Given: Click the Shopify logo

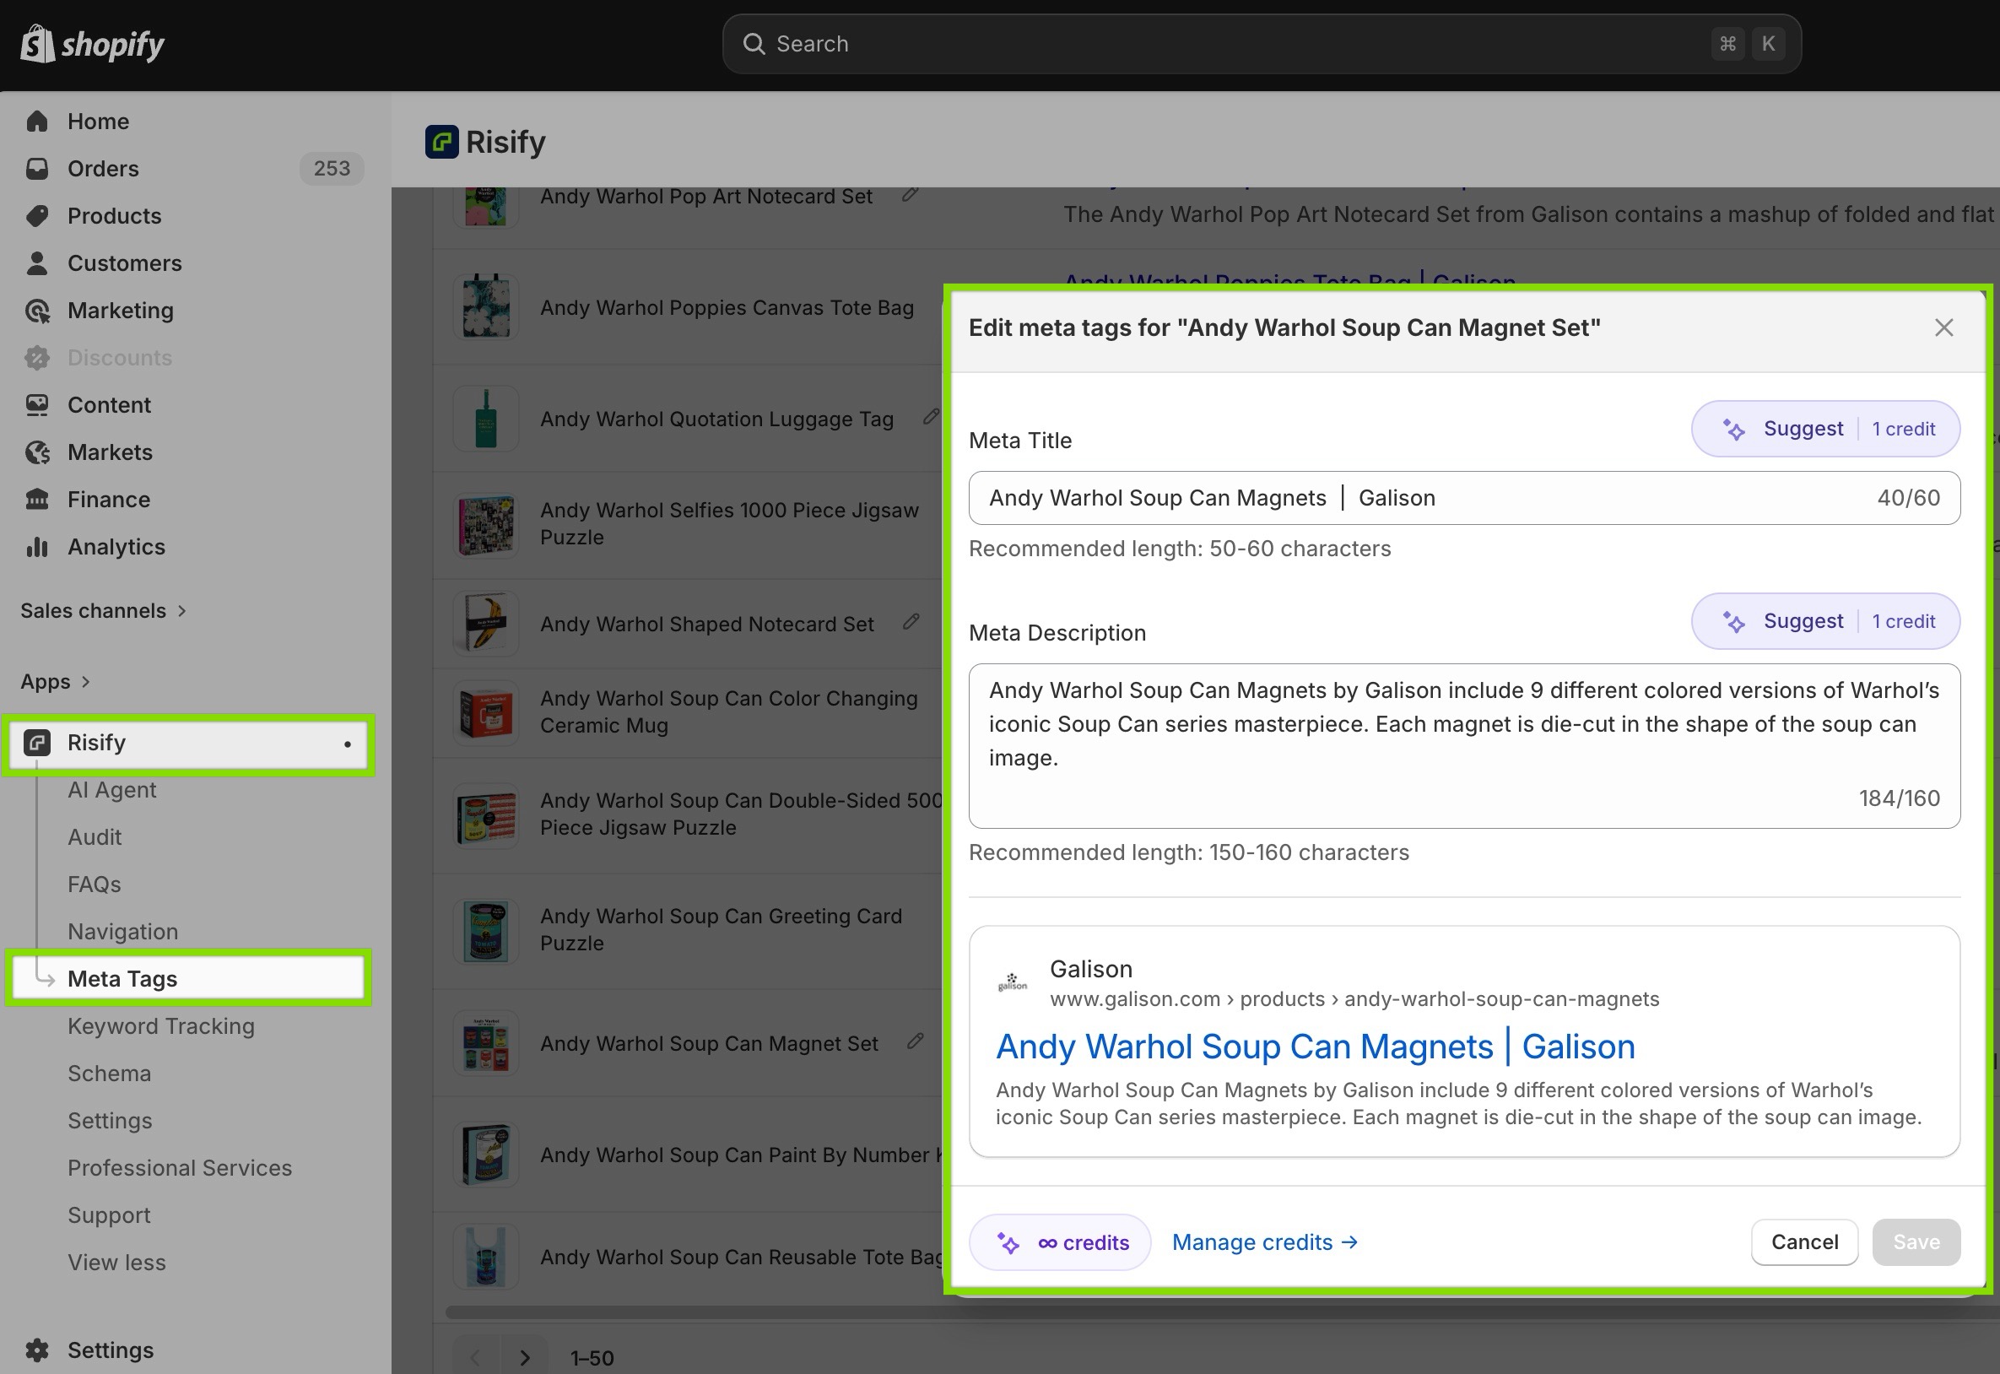Looking at the screenshot, I should [x=92, y=44].
